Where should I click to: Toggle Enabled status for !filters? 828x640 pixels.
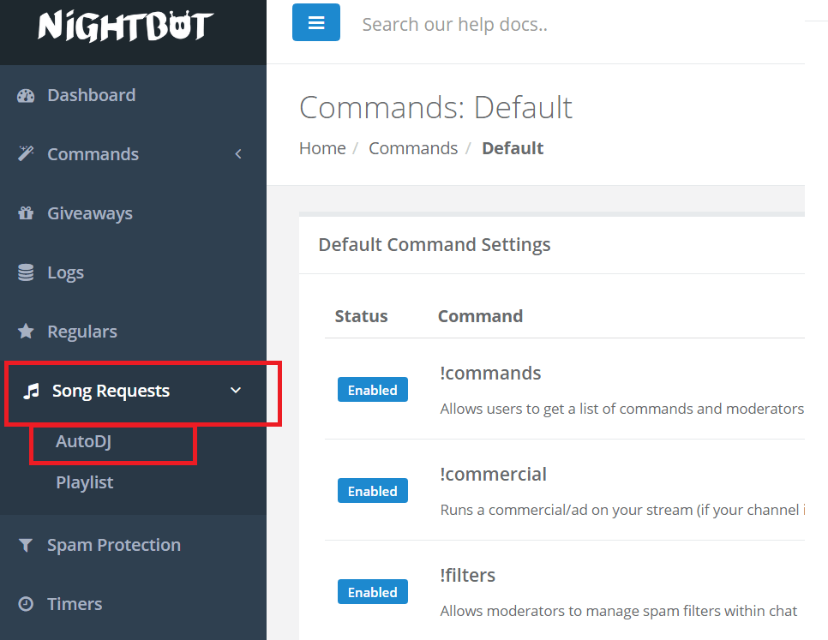tap(373, 592)
